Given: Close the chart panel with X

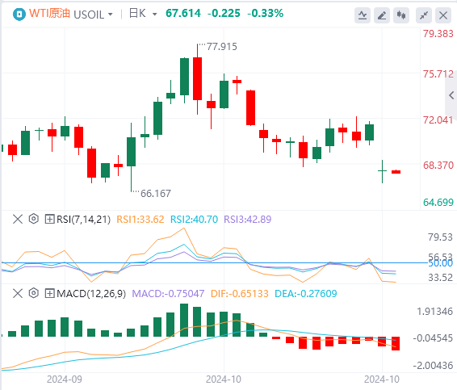Looking at the screenshot, I should point(443,15).
